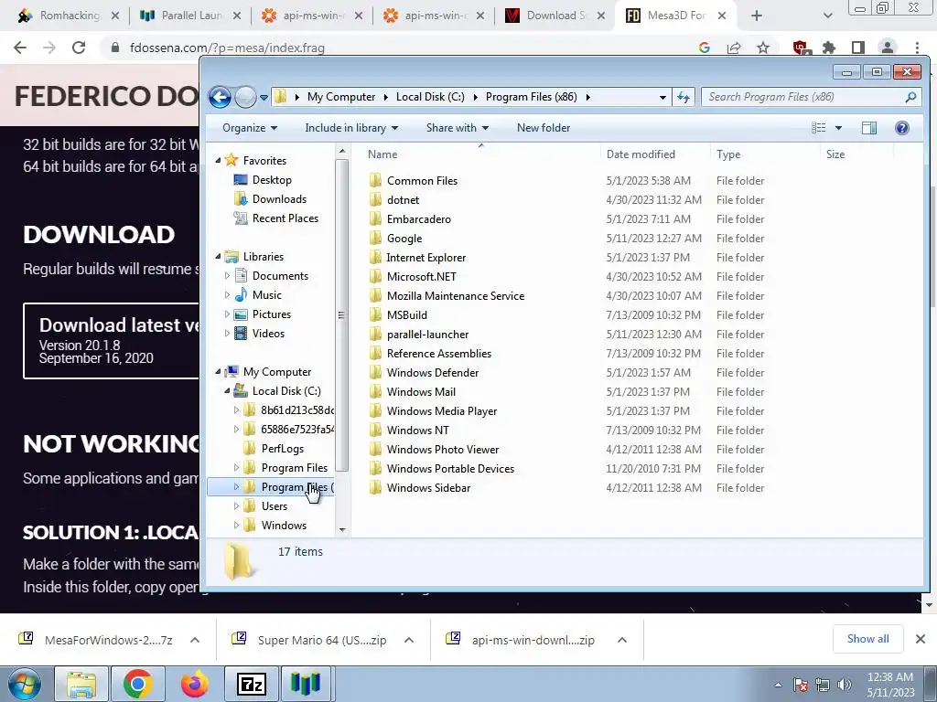Image resolution: width=937 pixels, height=702 pixels.
Task: Click the volume speaker tray icon
Action: 845,685
